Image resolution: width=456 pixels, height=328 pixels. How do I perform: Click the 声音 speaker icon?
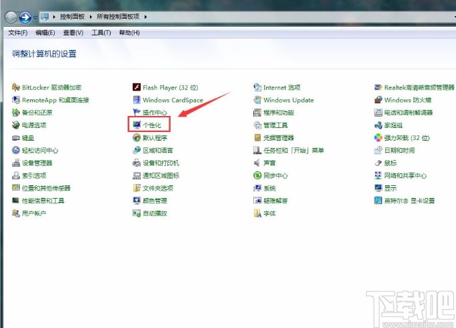click(x=257, y=163)
